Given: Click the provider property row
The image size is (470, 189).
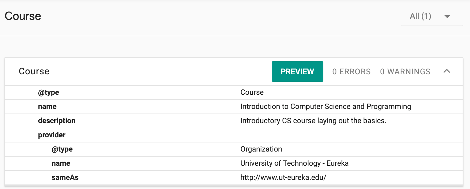Looking at the screenshot, I should point(52,135).
